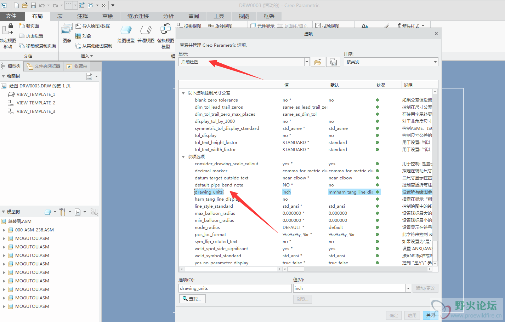Close the 选项 dialog with X
This screenshot has height=322, width=505.
point(436,34)
